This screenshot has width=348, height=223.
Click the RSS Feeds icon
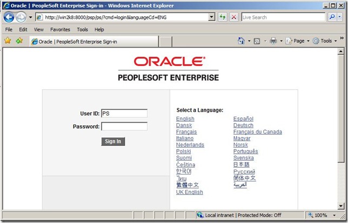[257, 41]
